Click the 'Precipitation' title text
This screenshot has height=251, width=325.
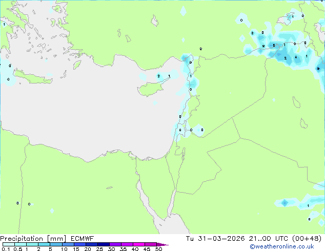pyautogui.click(x=22, y=239)
